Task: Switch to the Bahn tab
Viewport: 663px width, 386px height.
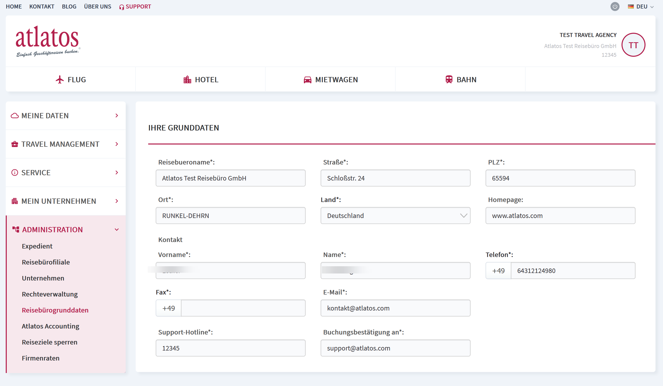Action: pyautogui.click(x=460, y=79)
